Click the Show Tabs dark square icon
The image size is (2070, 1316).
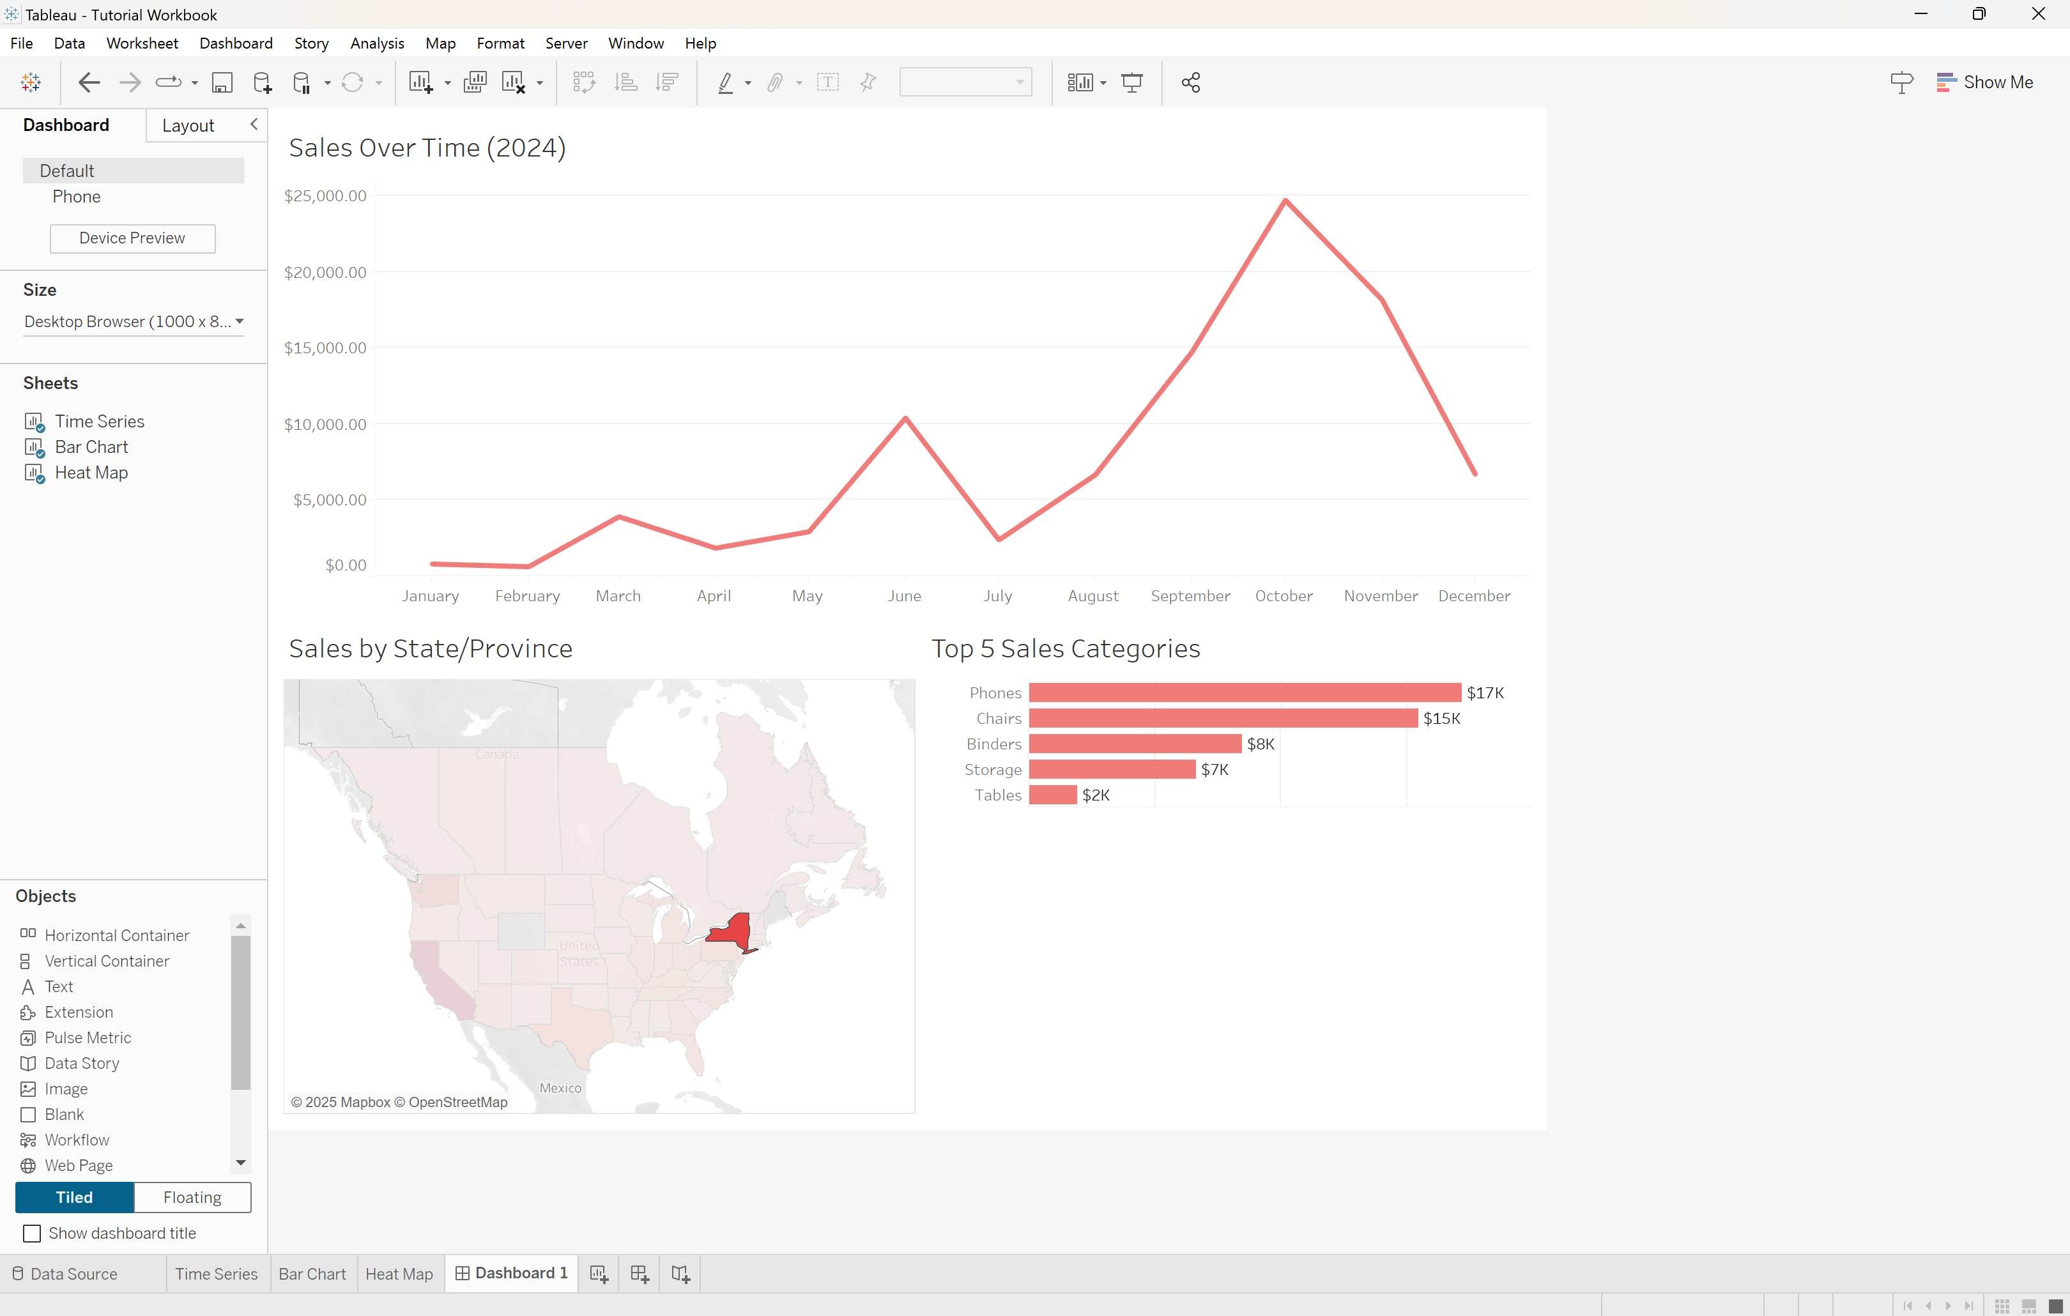(2056, 1306)
